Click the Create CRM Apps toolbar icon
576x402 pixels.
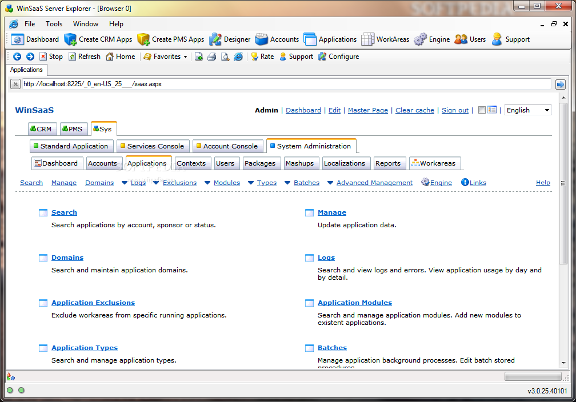tap(70, 39)
